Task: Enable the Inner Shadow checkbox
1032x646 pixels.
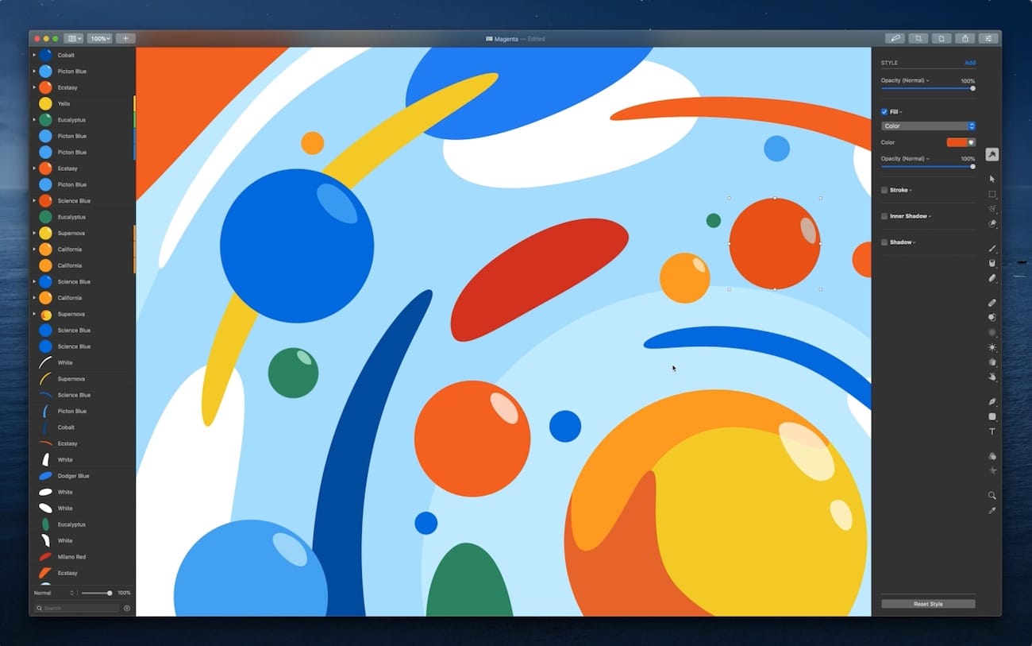Action: click(884, 216)
